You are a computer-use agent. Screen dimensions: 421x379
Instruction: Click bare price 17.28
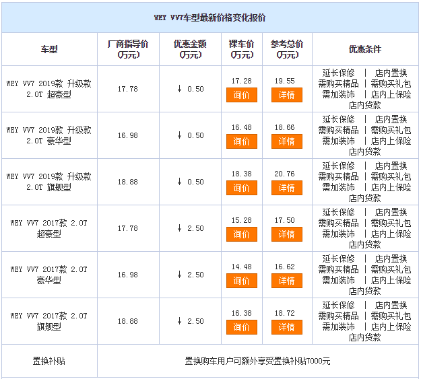pos(242,81)
